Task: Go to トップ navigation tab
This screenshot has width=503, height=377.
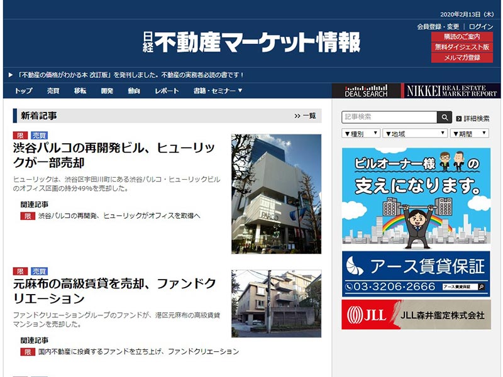Action: click(23, 90)
